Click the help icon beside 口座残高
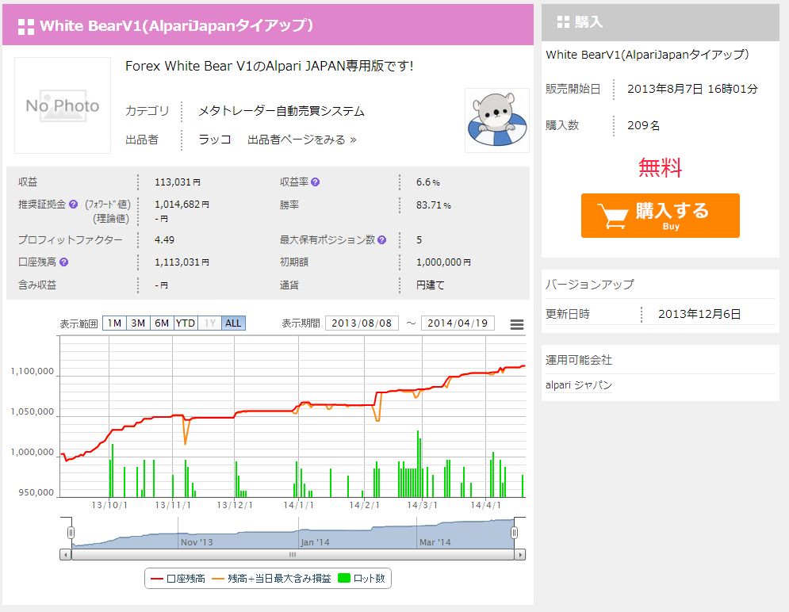This screenshot has height=612, width=789. (x=64, y=262)
